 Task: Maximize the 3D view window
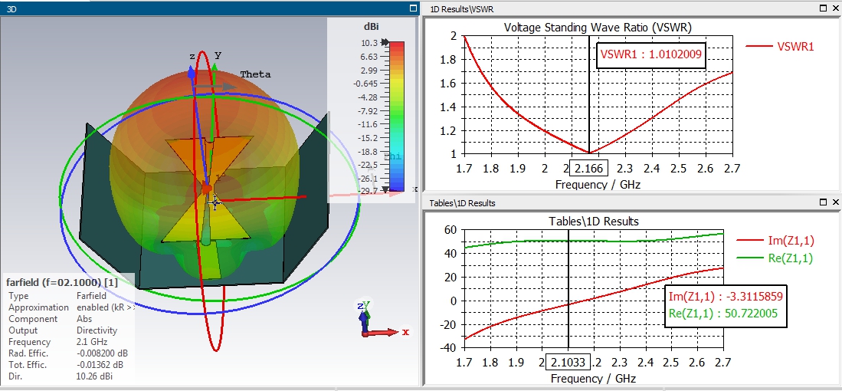pyautogui.click(x=413, y=8)
